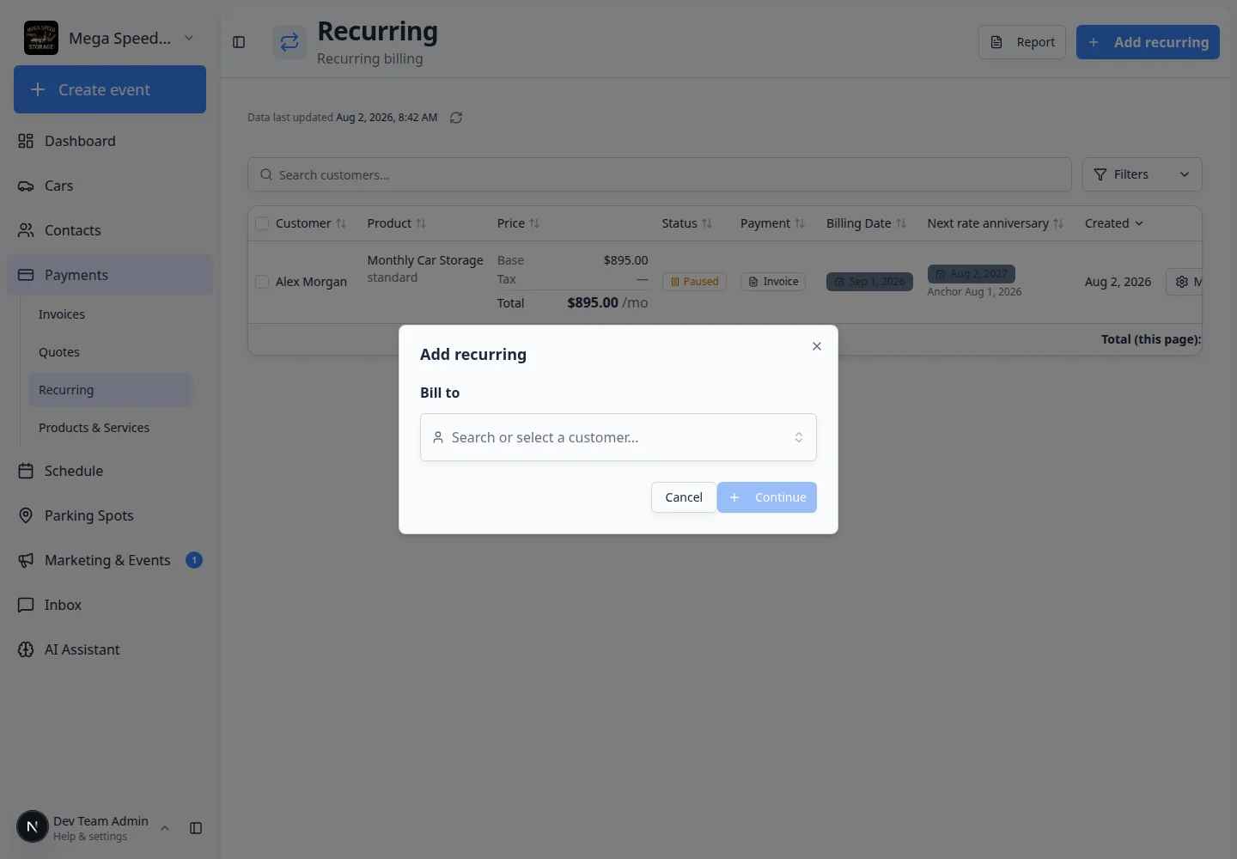1237x859 pixels.
Task: Sort by Product column
Action: 396,223
